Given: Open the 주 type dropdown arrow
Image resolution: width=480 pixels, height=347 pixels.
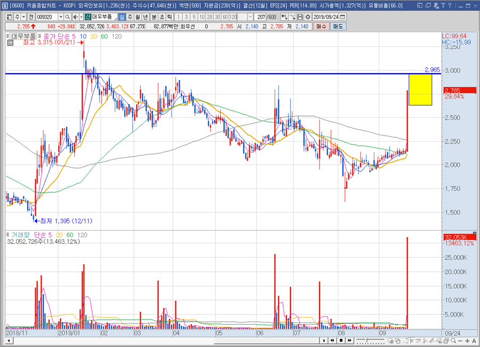Looking at the screenshot, I should tap(23, 17).
